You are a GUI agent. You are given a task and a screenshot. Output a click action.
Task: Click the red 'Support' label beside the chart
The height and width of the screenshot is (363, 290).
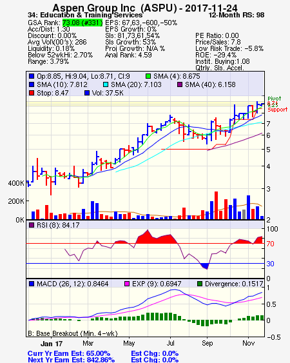pos(277,109)
